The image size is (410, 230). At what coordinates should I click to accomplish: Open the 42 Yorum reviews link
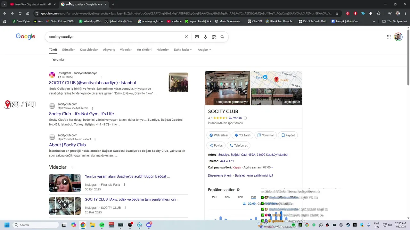click(x=235, y=118)
